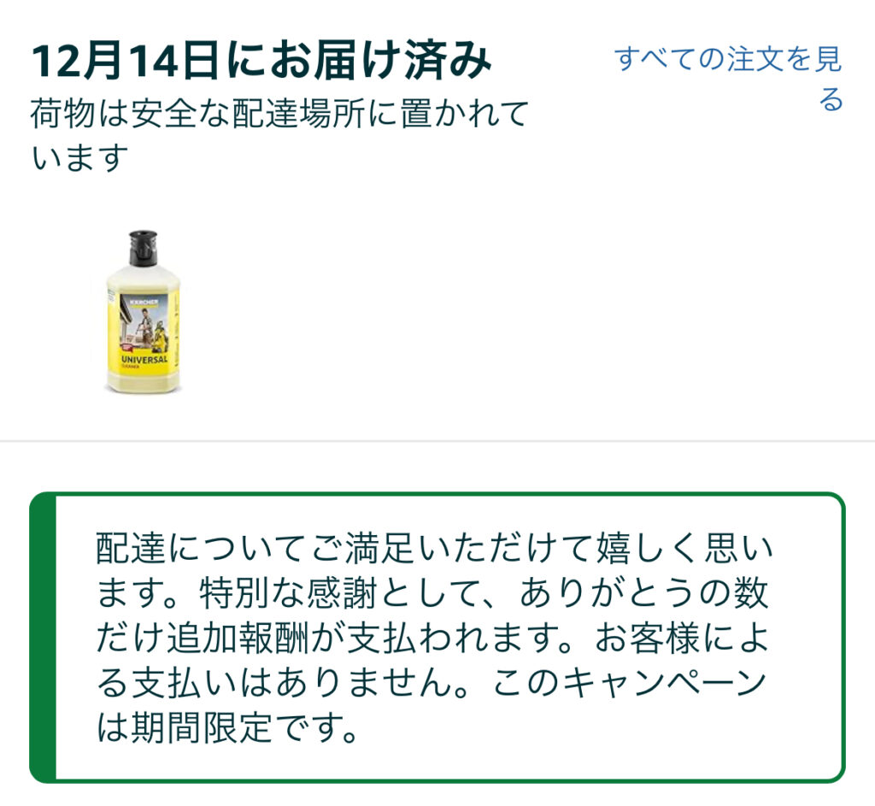Screen dimensions: 875x806
Task: Click the います end of the status text
Action: pyautogui.click(x=79, y=158)
